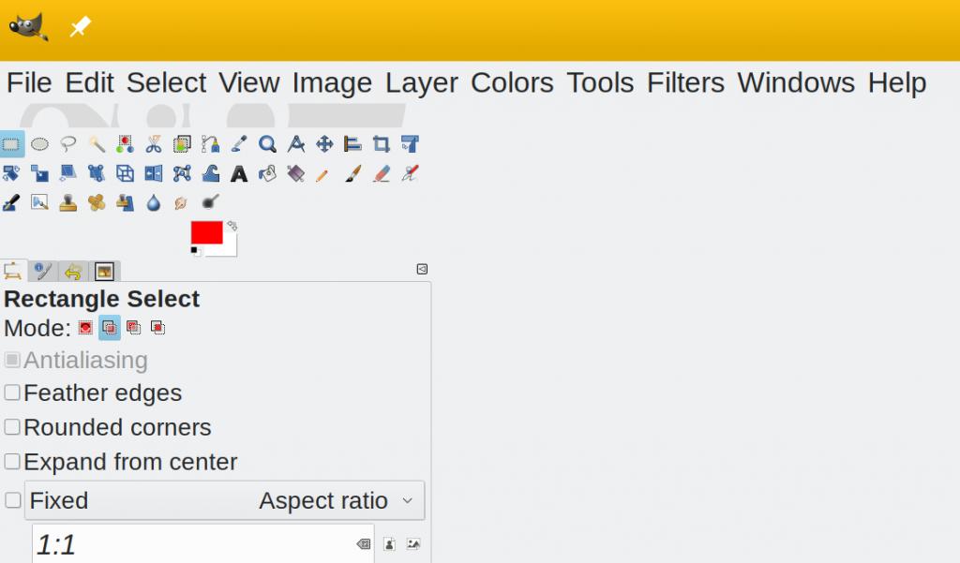Activate the Scissors Select tool
The height and width of the screenshot is (563, 960).
154,144
